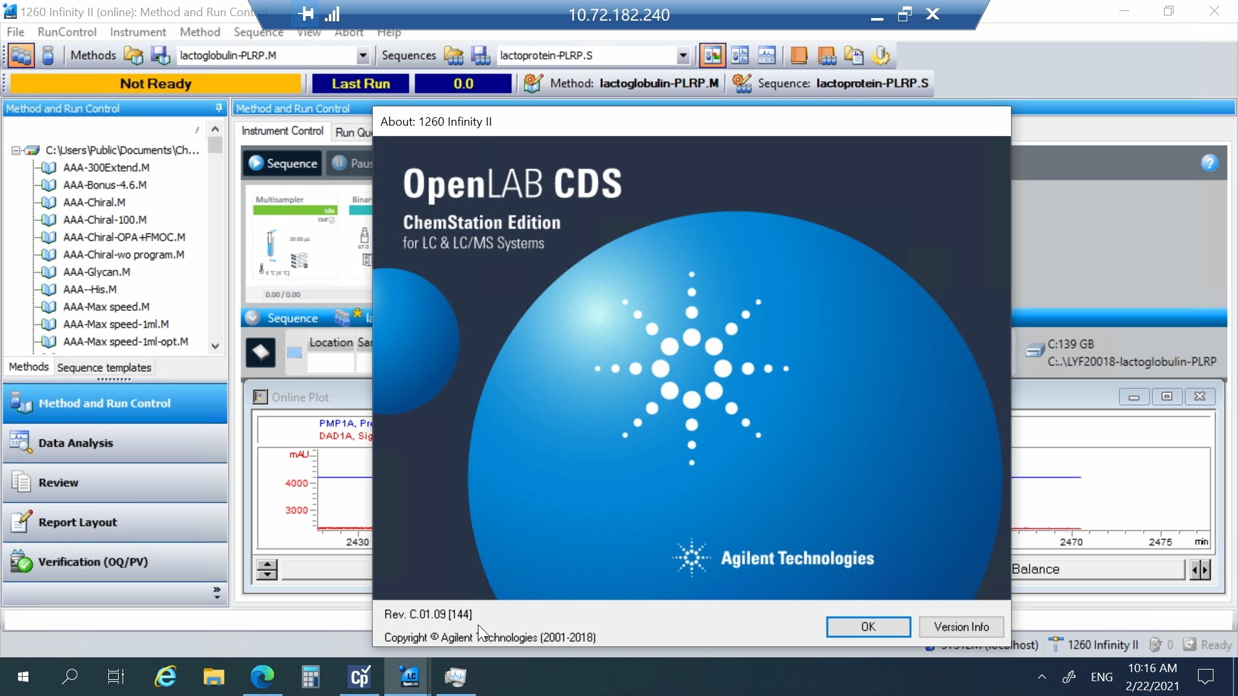Start the Sequence run button

[283, 164]
